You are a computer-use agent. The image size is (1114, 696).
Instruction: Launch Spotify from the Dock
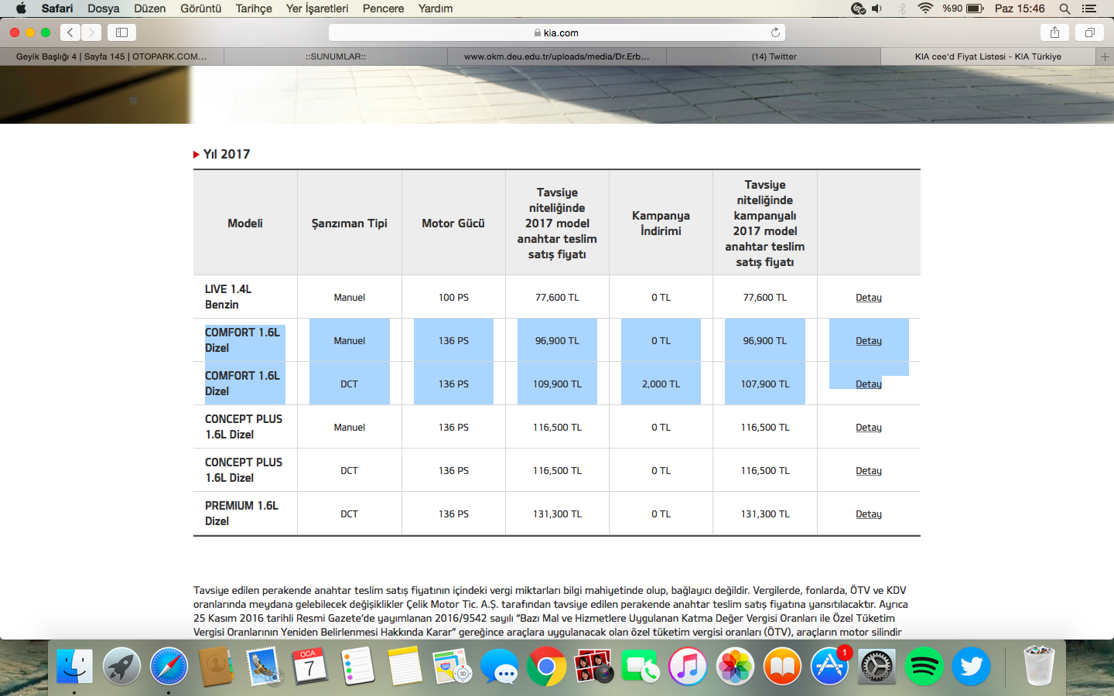pyautogui.click(x=924, y=667)
